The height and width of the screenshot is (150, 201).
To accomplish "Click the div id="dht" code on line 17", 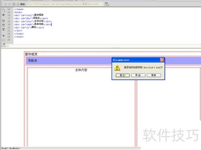I will click(31, 18).
